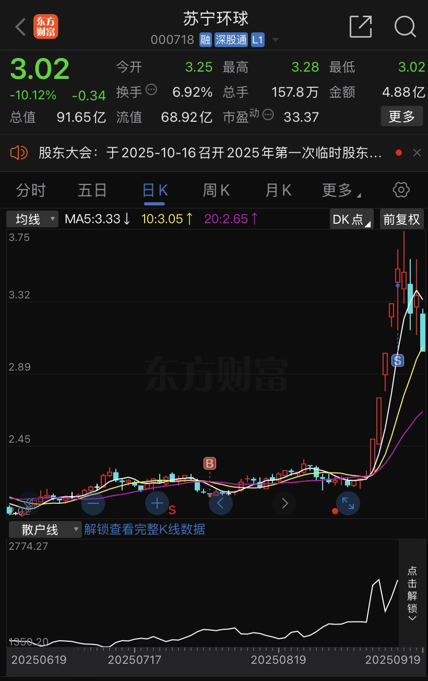
Task: Open 更多 quote details button
Action: click(x=402, y=116)
